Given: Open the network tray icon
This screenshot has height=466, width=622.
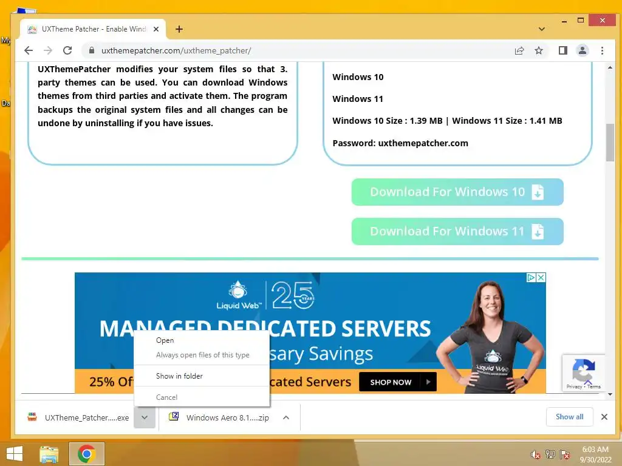Looking at the screenshot, I should [x=550, y=454].
